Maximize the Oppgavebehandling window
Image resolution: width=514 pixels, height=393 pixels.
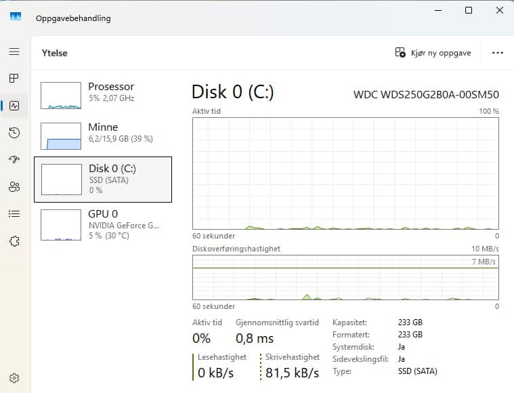point(469,10)
